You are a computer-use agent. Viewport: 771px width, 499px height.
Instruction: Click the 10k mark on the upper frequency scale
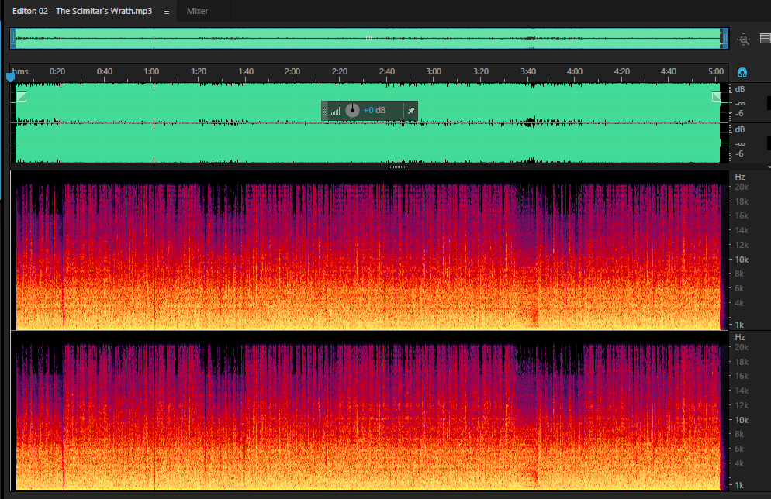(x=741, y=260)
